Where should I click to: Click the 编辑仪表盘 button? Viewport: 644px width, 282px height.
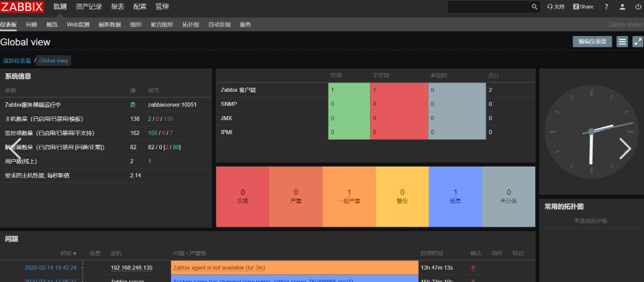coord(592,42)
